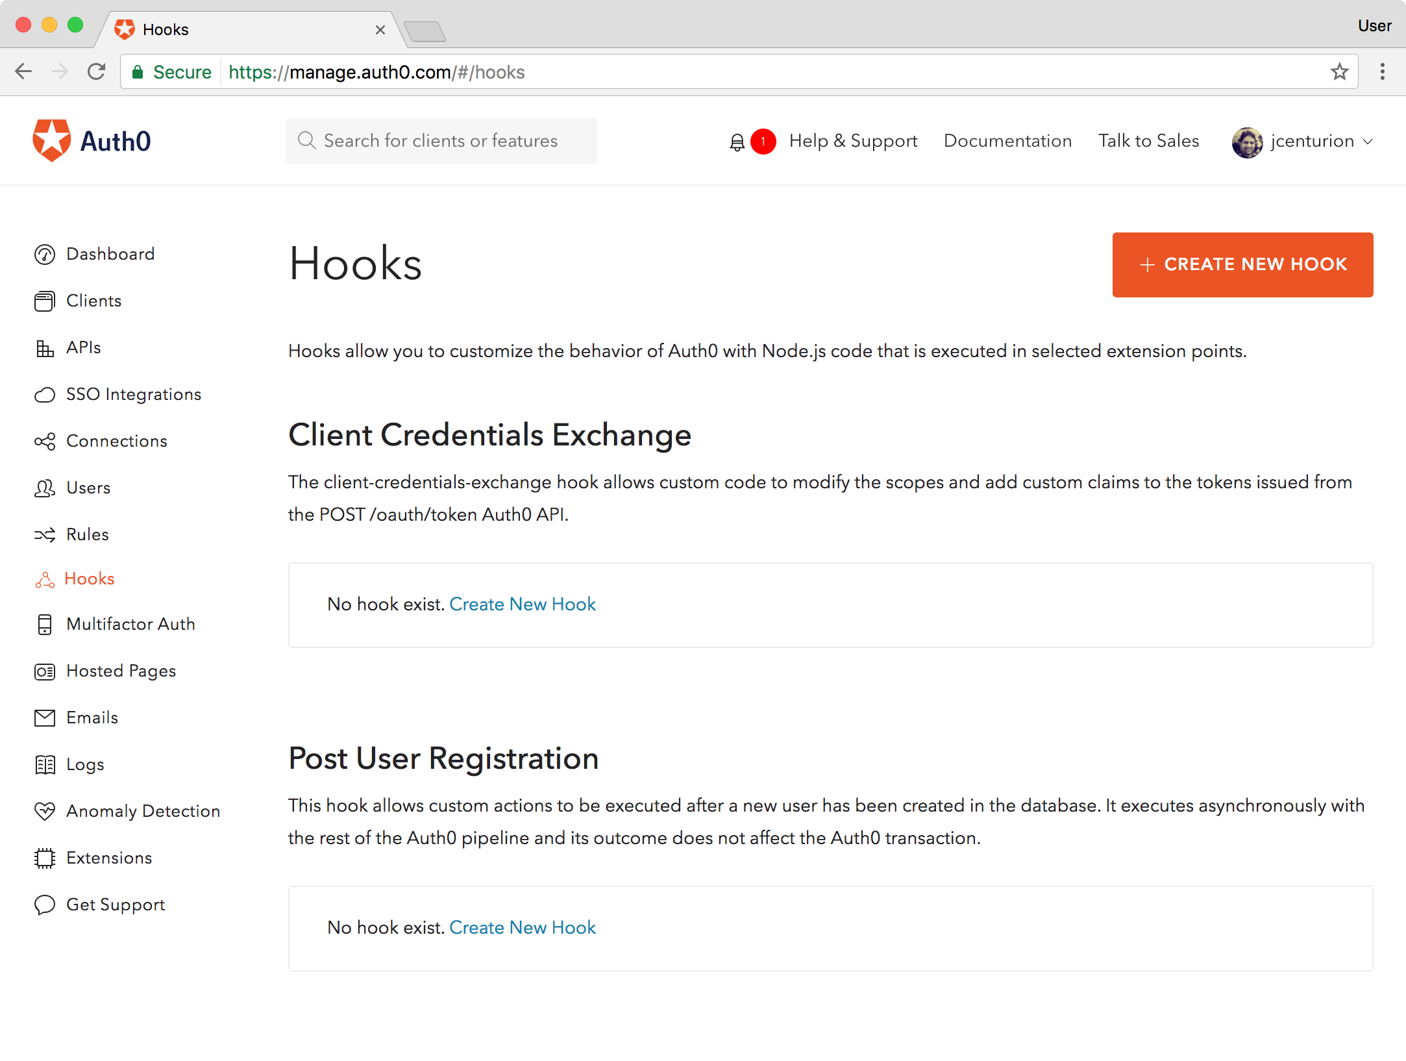The width and height of the screenshot is (1406, 1061).
Task: Click the Anomaly Detection heart icon
Action: click(45, 812)
